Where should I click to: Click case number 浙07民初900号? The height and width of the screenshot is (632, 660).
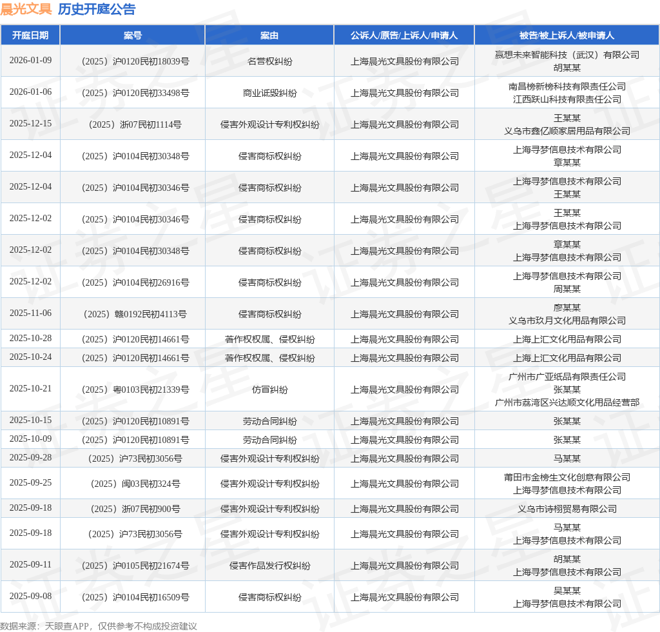[x=135, y=509]
